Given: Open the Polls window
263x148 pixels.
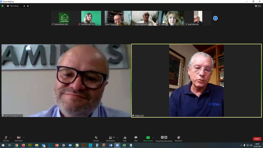Looking at the screenshot, I should tap(125, 138).
